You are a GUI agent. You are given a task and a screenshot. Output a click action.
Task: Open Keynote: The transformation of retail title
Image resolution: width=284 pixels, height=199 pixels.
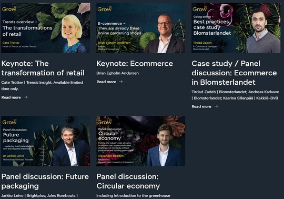(x=43, y=68)
